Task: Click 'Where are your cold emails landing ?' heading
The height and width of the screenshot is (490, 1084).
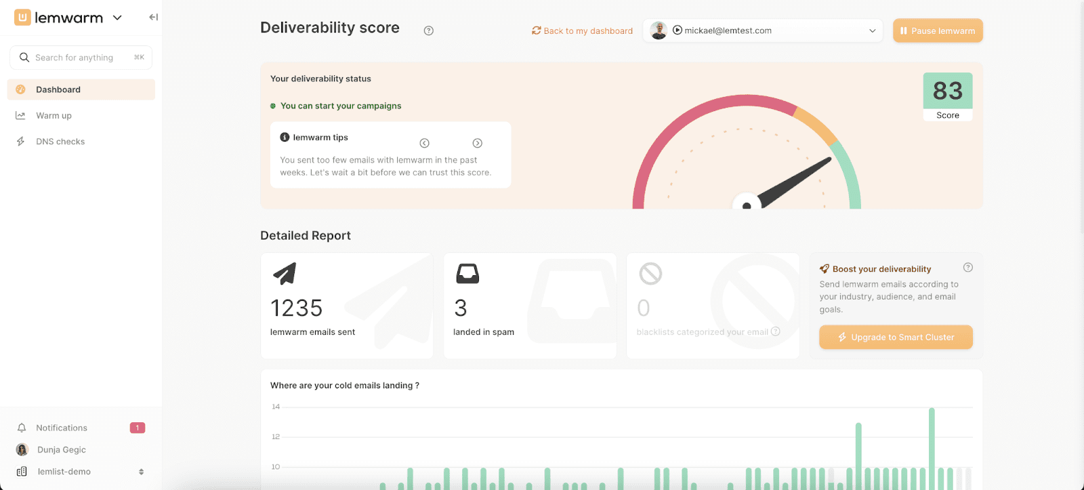Action: click(x=345, y=385)
